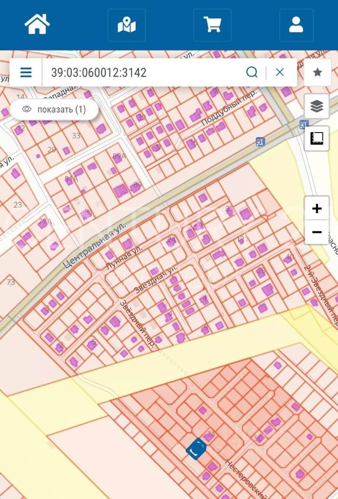Run search with the magnifier icon

tap(252, 72)
